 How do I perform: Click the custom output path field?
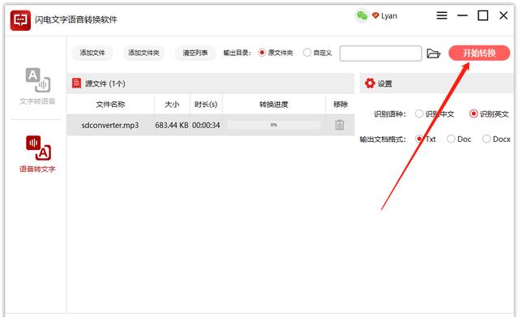[380, 54]
